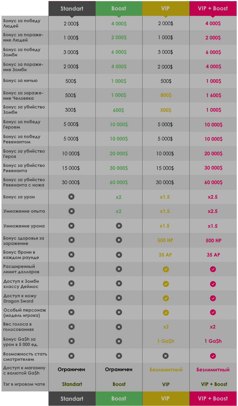Viewport: 238px width, 406px height.
Task: Click the bottom VIP + Boost button
Action: (213, 399)
